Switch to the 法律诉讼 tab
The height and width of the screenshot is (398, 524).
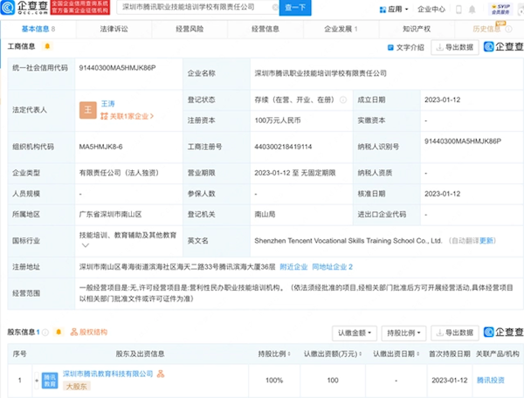click(114, 29)
